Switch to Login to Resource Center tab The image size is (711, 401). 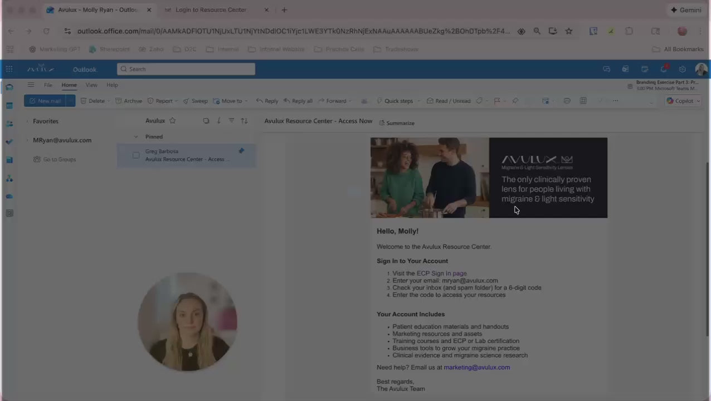211,10
